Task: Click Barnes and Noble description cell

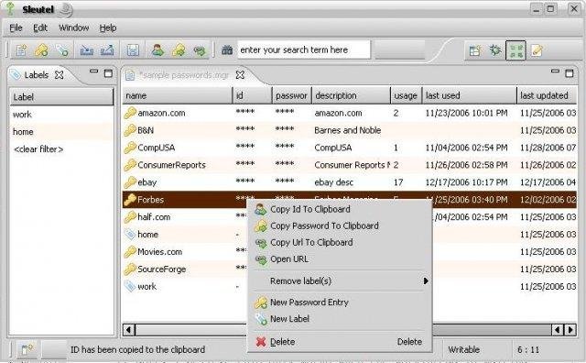Action: pyautogui.click(x=348, y=130)
